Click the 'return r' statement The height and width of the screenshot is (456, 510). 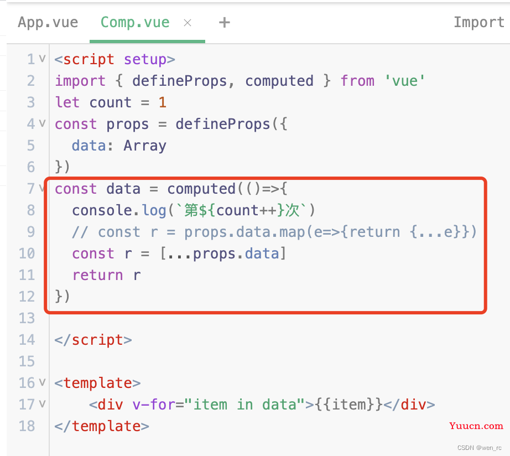click(x=106, y=275)
